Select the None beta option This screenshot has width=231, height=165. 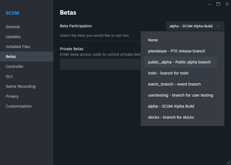[153, 40]
